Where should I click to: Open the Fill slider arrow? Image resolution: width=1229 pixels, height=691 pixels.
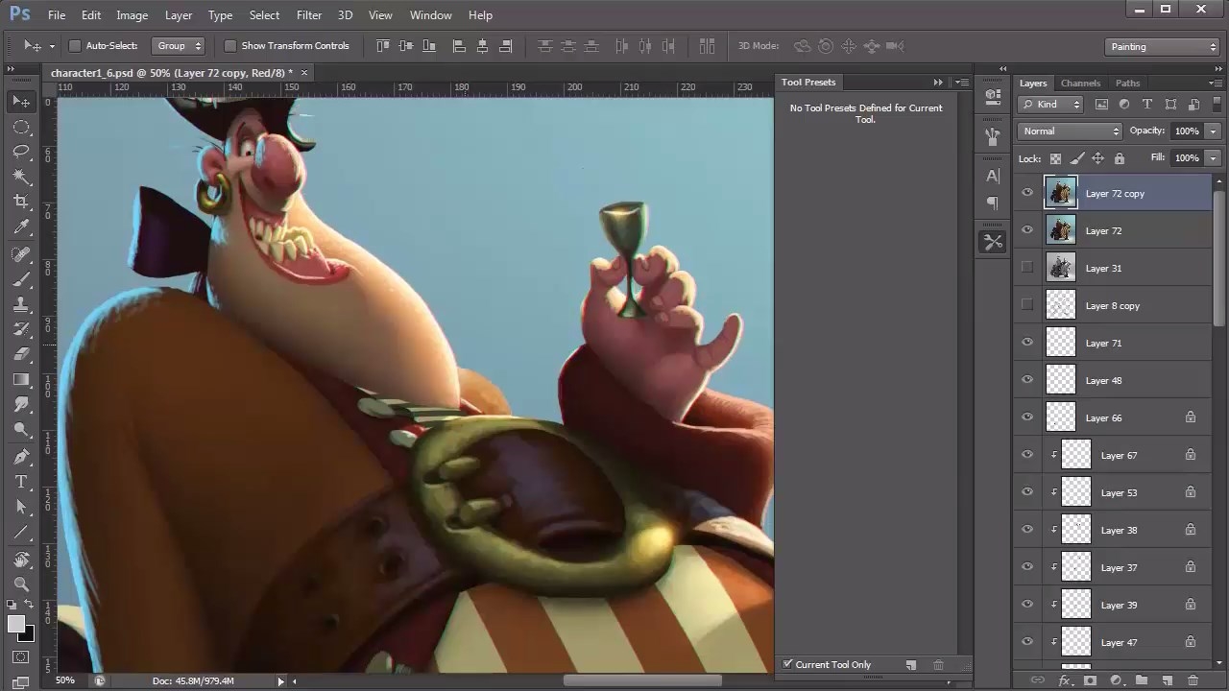pos(1214,158)
